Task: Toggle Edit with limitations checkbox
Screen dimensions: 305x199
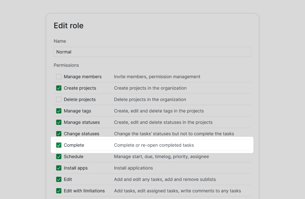Action: point(59,191)
